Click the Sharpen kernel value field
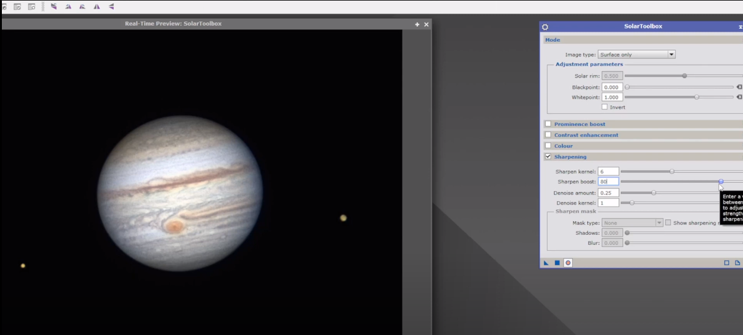 coord(608,172)
